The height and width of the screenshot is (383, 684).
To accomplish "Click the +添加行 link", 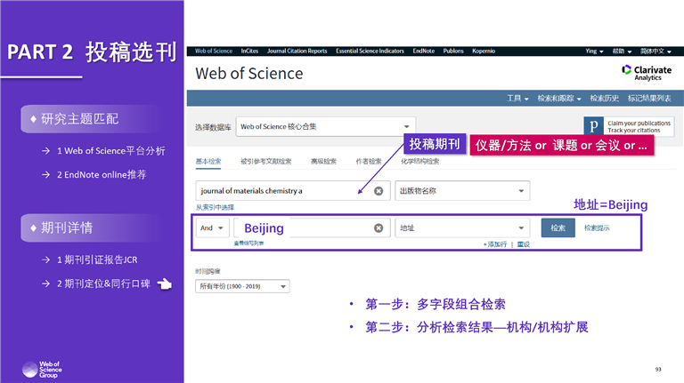I will [495, 244].
